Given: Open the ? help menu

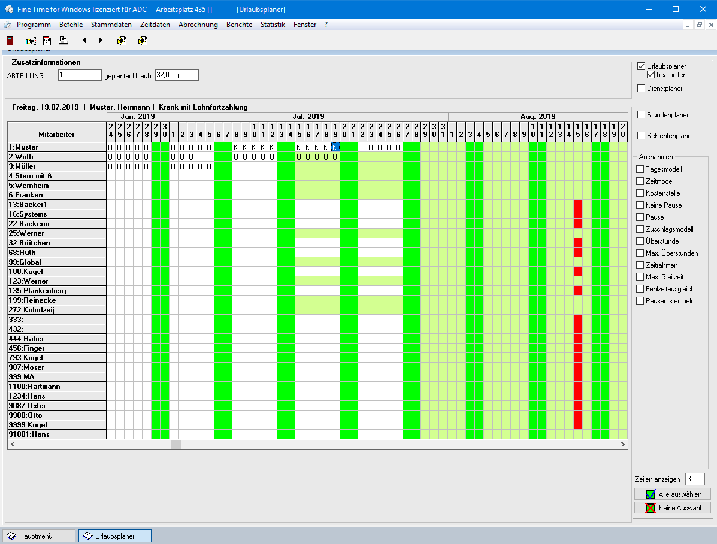Looking at the screenshot, I should [x=326, y=25].
